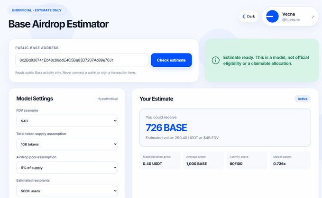Image resolution: width=322 pixels, height=198 pixels.
Task: Click the 1,000 BASE average share value
Action: point(196,164)
